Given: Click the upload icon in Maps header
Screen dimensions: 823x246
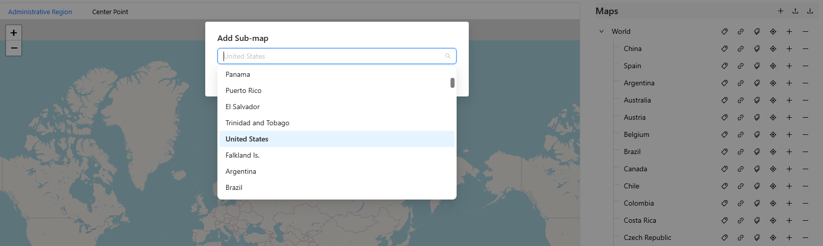Looking at the screenshot, I should pyautogui.click(x=795, y=11).
